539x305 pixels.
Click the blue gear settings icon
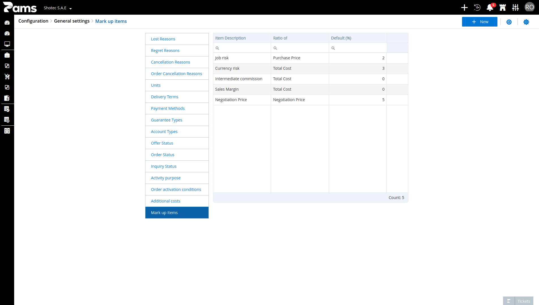tap(526, 22)
